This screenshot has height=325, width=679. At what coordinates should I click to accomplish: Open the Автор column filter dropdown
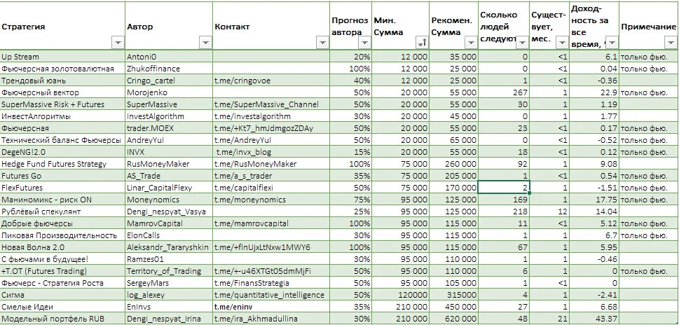pos(205,43)
